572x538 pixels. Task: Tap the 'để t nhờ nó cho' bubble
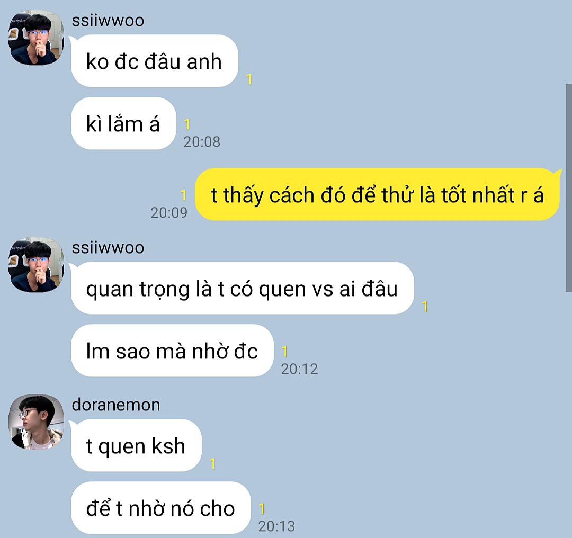161,508
